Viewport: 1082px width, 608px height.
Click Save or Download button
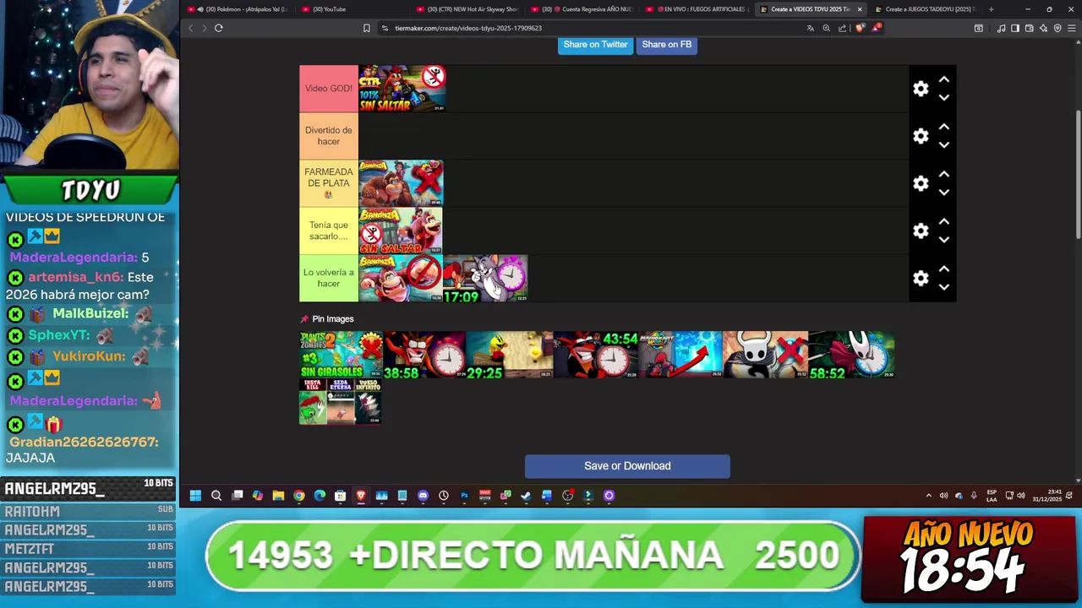click(627, 466)
